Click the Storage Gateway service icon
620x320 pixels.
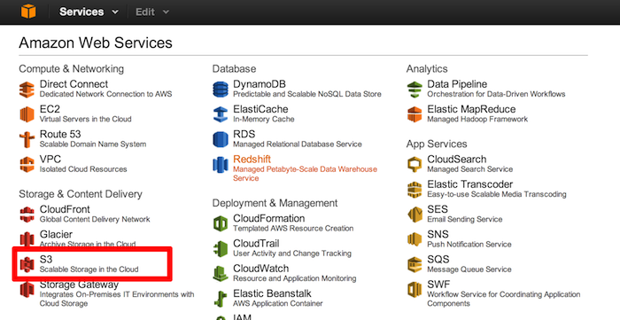coord(27,290)
